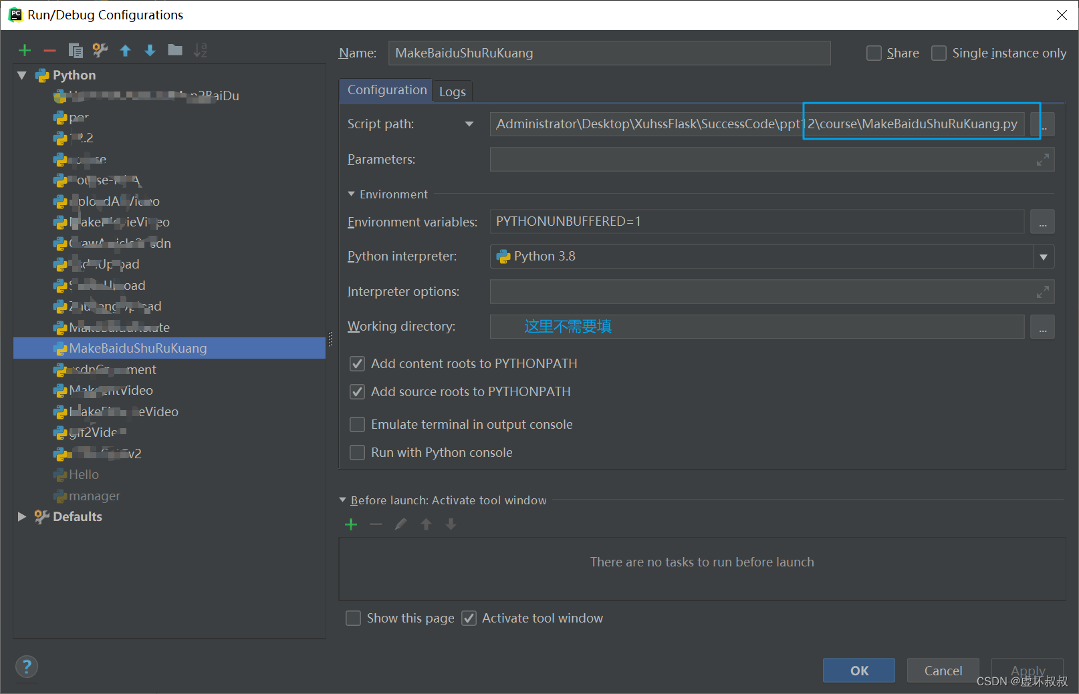This screenshot has width=1079, height=694.
Task: Switch to the Logs tab
Action: pyautogui.click(x=453, y=92)
